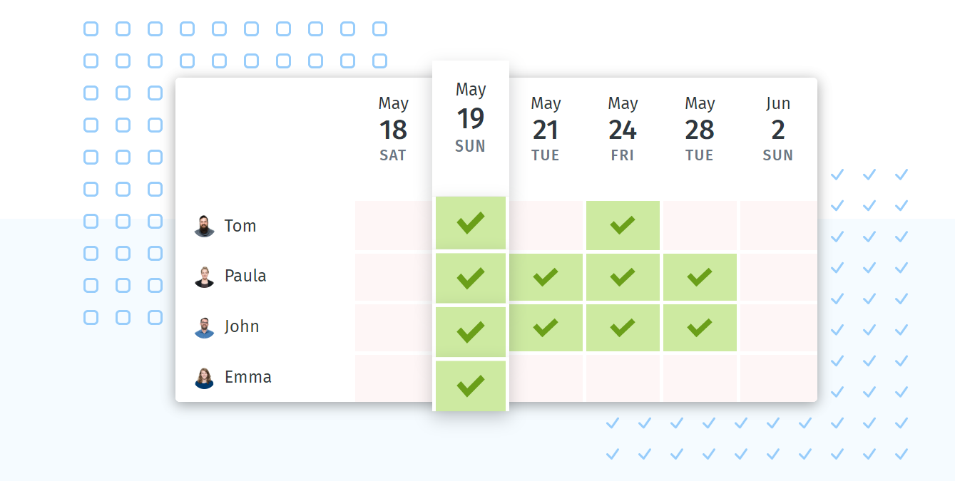Uncheck Paula's May 21 cell
The image size is (955, 481).
pos(546,276)
